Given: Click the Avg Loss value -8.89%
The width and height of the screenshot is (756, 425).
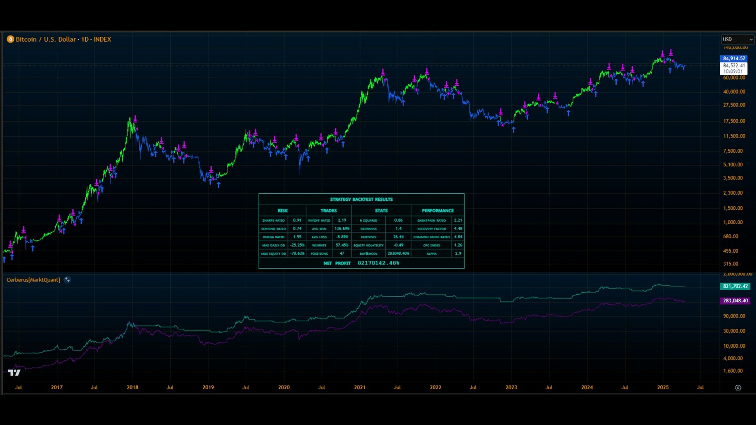Looking at the screenshot, I should (x=342, y=237).
